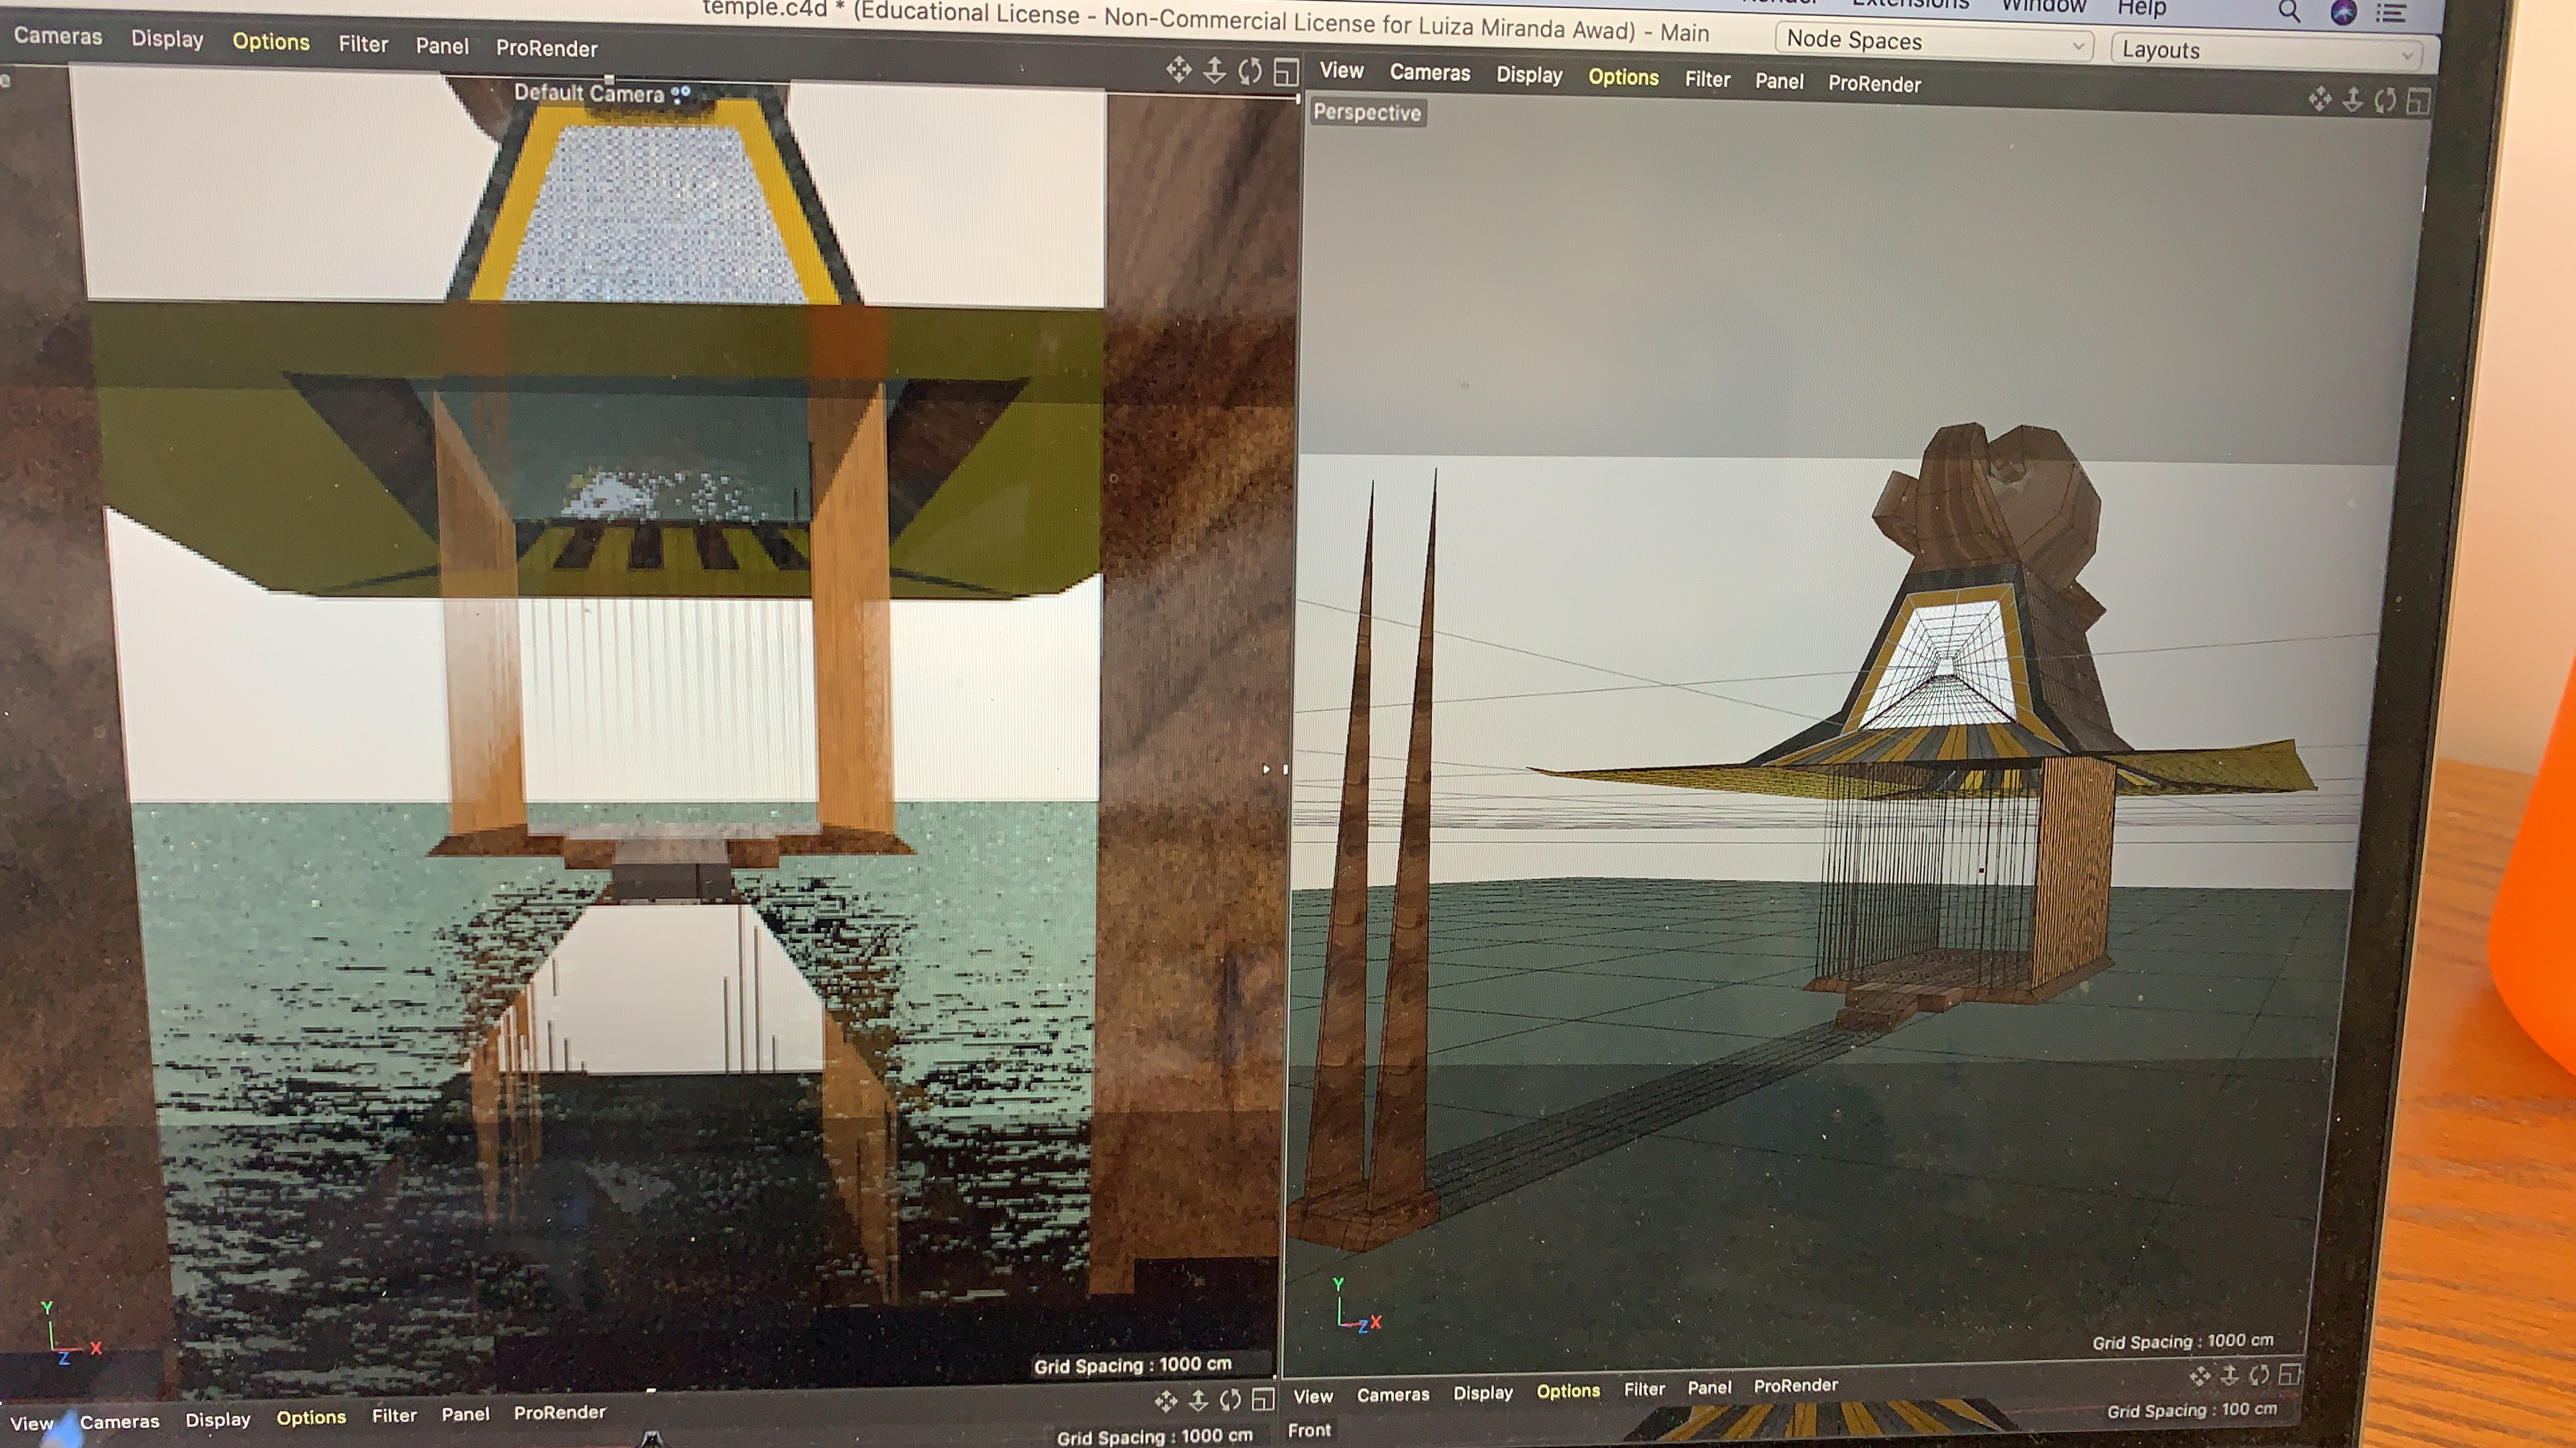Viewport: 2576px width, 1448px height.
Task: Open Cameras menu in Perspective viewport
Action: (1429, 73)
